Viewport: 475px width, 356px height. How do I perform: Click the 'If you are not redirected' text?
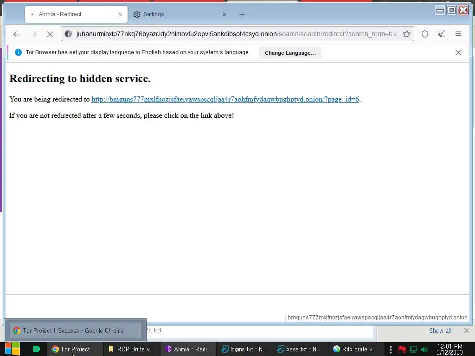[x=122, y=115]
